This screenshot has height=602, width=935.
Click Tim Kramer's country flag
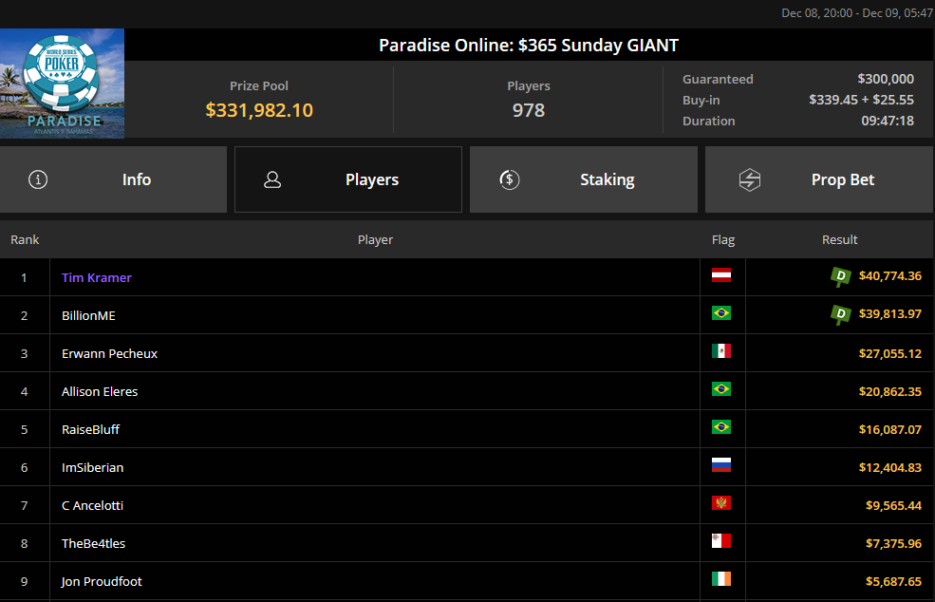[x=721, y=276]
